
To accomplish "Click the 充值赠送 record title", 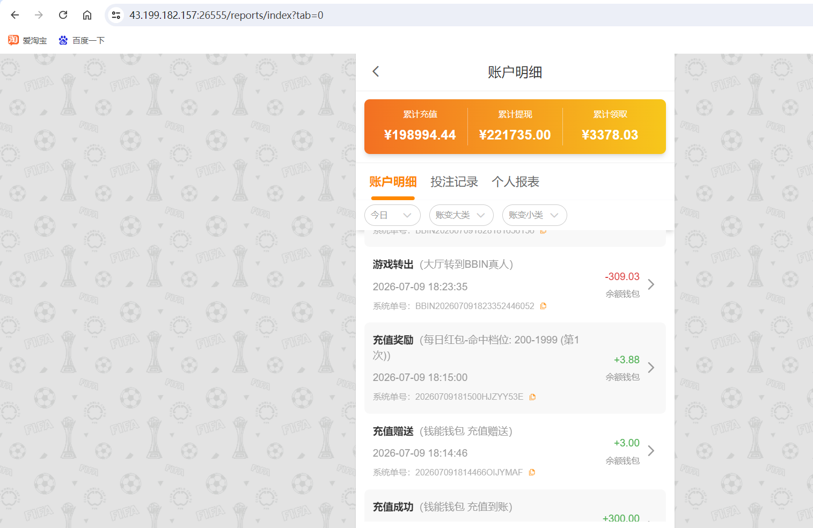I will 393,431.
